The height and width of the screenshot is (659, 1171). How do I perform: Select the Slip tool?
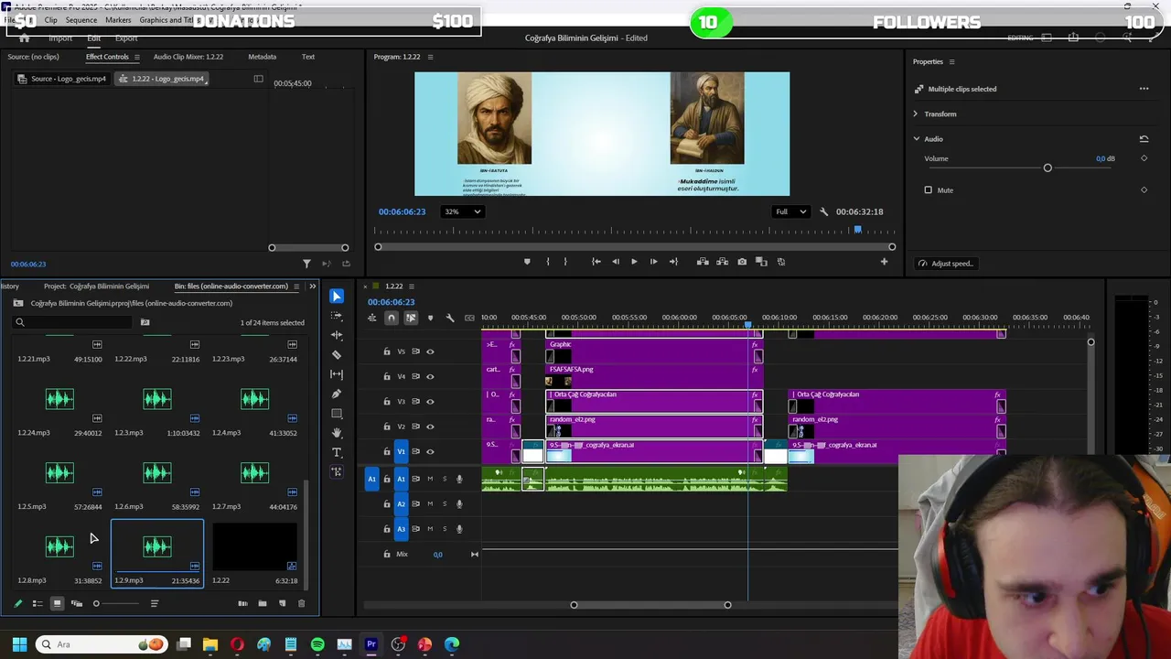click(337, 374)
